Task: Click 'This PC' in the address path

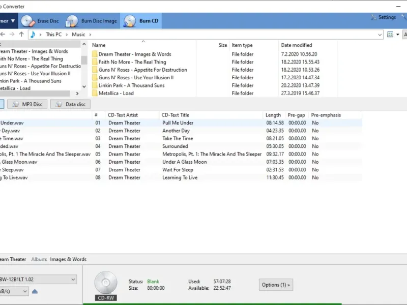Action: [54, 34]
